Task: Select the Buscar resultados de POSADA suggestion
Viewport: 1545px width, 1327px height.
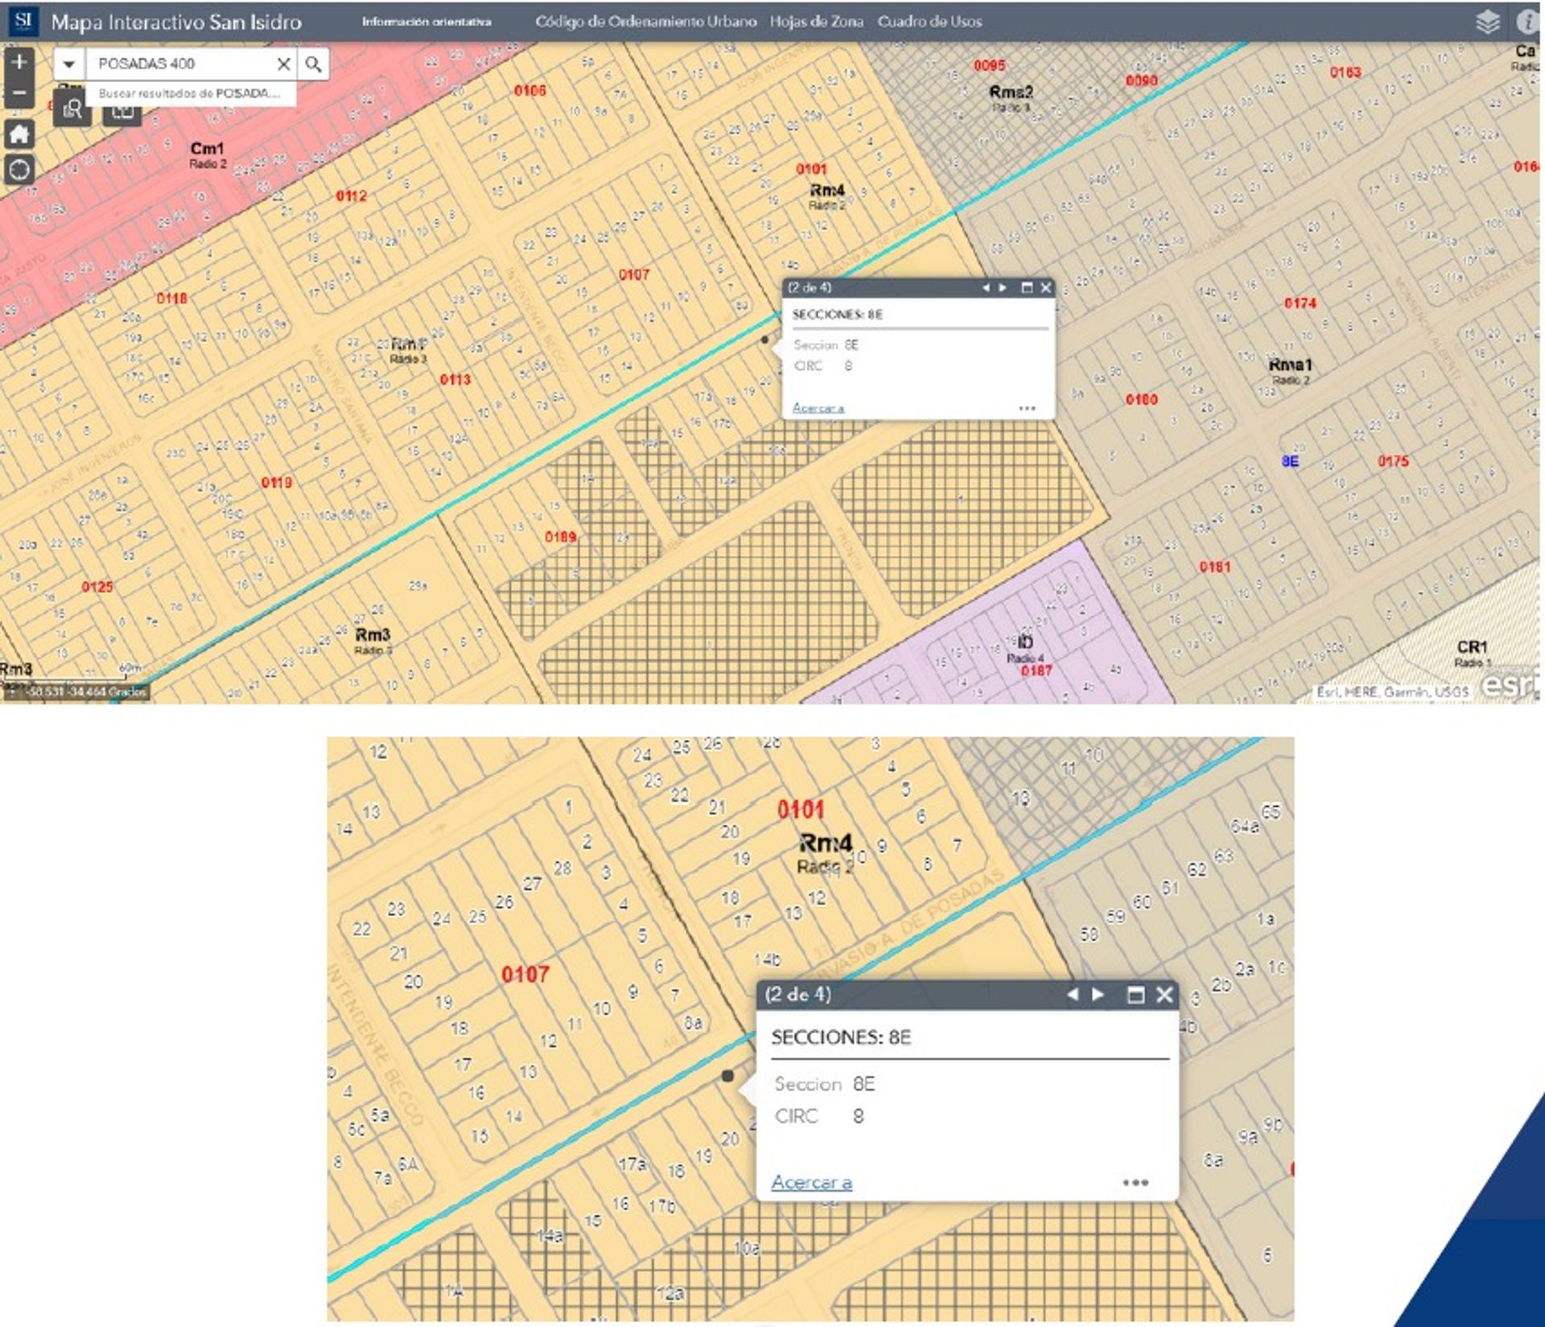Action: pos(189,93)
